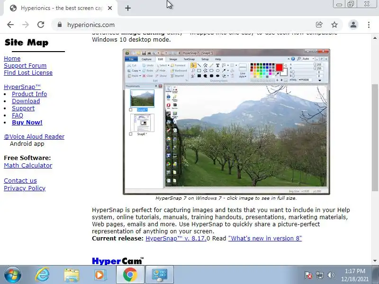Open the Support Forum link
This screenshot has height=284, width=379.
(x=25, y=65)
